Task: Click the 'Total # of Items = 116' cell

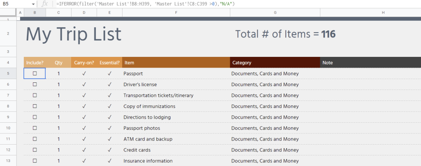Action: coord(285,34)
